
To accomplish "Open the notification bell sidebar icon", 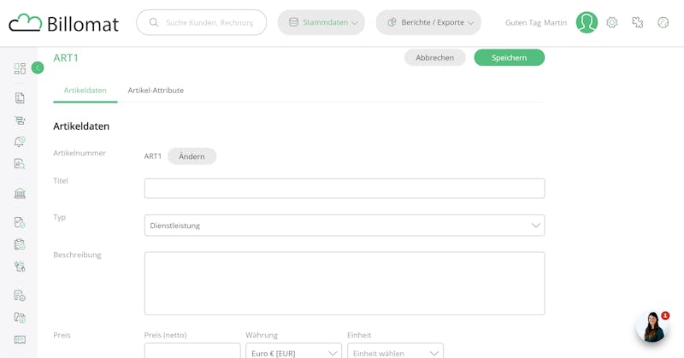I will 20,142.
